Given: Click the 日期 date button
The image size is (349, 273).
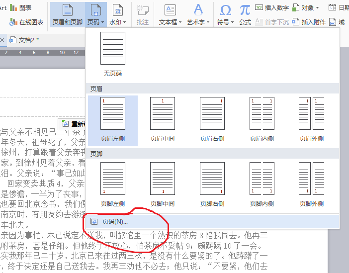Looking at the screenshot, I should 339,8.
